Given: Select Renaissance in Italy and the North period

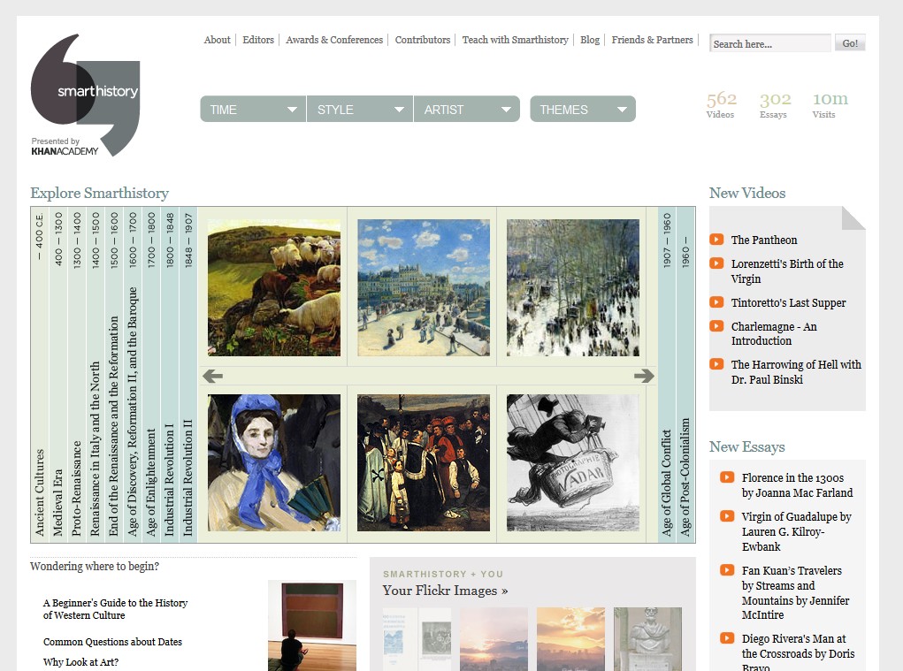Looking at the screenshot, I should click(95, 374).
